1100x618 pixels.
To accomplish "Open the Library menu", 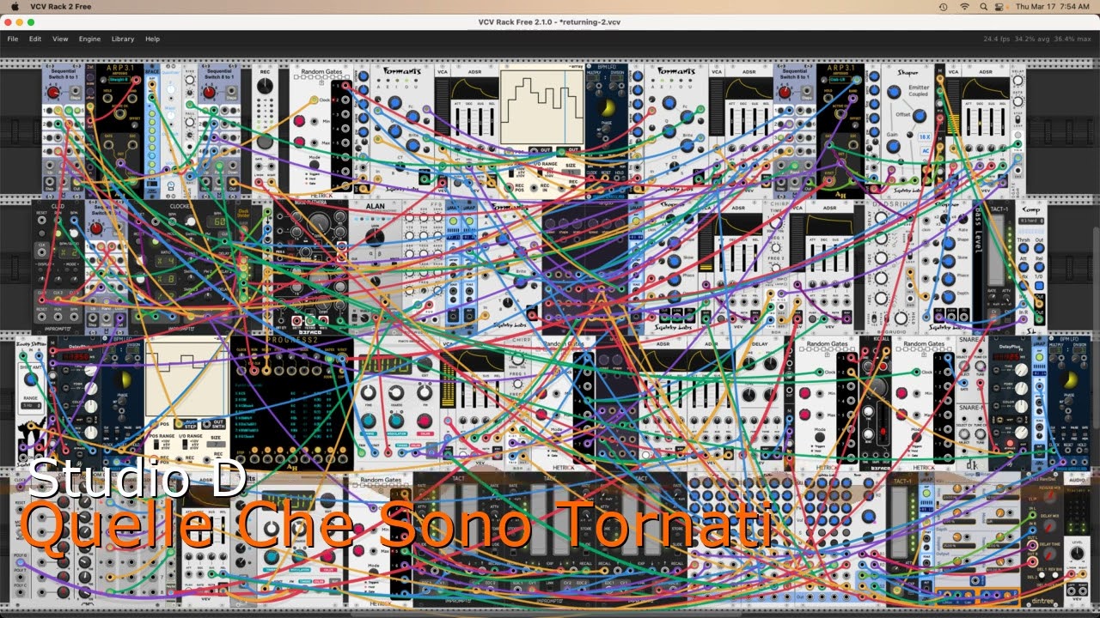I will (x=123, y=39).
